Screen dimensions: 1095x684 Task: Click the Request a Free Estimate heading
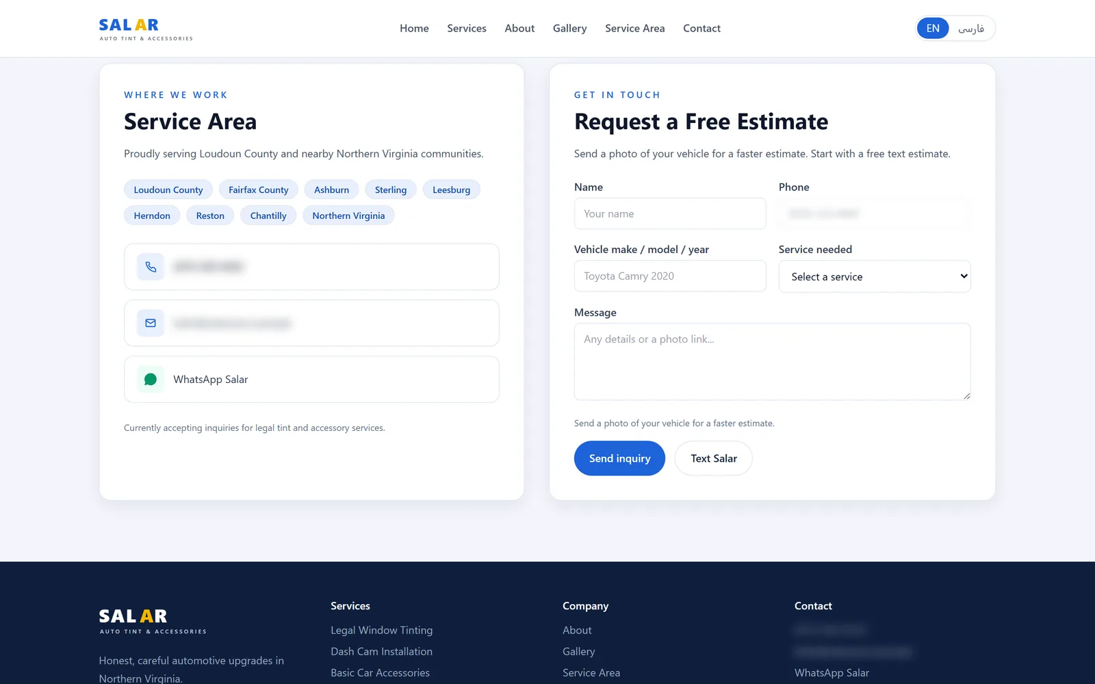[701, 122]
